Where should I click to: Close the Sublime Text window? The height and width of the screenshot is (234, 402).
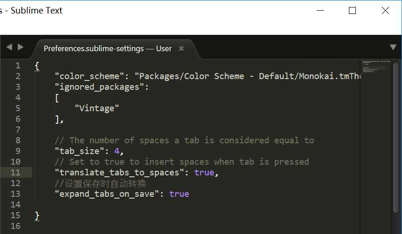coord(385,11)
